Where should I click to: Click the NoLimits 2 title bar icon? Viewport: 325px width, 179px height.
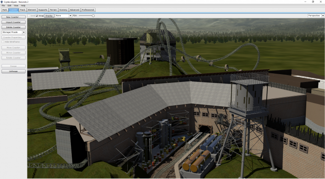tap(2, 2)
